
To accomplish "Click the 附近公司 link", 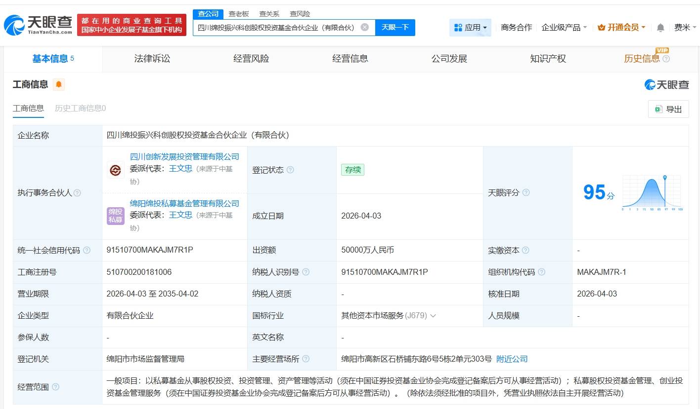I will point(512,359).
